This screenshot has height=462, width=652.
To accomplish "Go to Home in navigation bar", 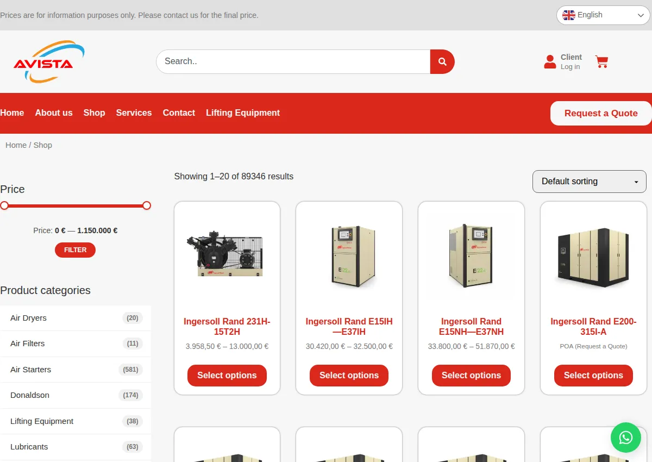I will [12, 113].
